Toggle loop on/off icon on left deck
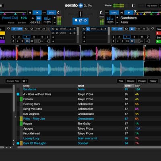161x161 pixels. [32, 29]
